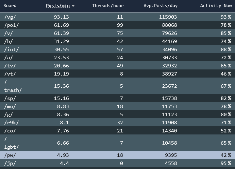The image size is (235, 169).
Task: Select the /b/ board name
Action: tap(9, 41)
